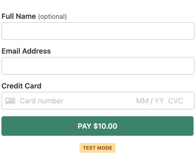
Task: Click the empty gap between card number and expiry
Action: (x=99, y=101)
